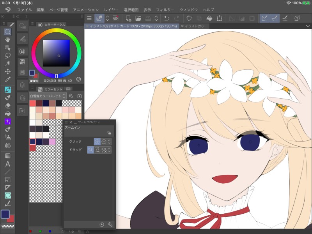
Task: Click the wrench edit color set button
Action: (x=71, y=96)
